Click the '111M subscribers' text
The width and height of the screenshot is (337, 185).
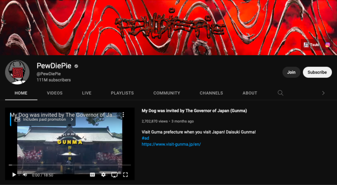pyautogui.click(x=53, y=80)
